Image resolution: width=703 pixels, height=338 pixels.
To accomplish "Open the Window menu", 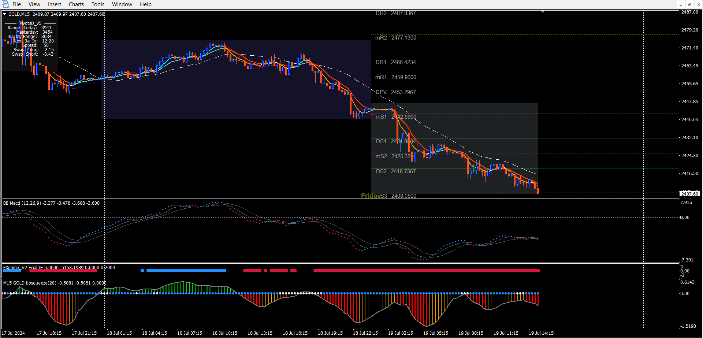I will coord(122,4).
